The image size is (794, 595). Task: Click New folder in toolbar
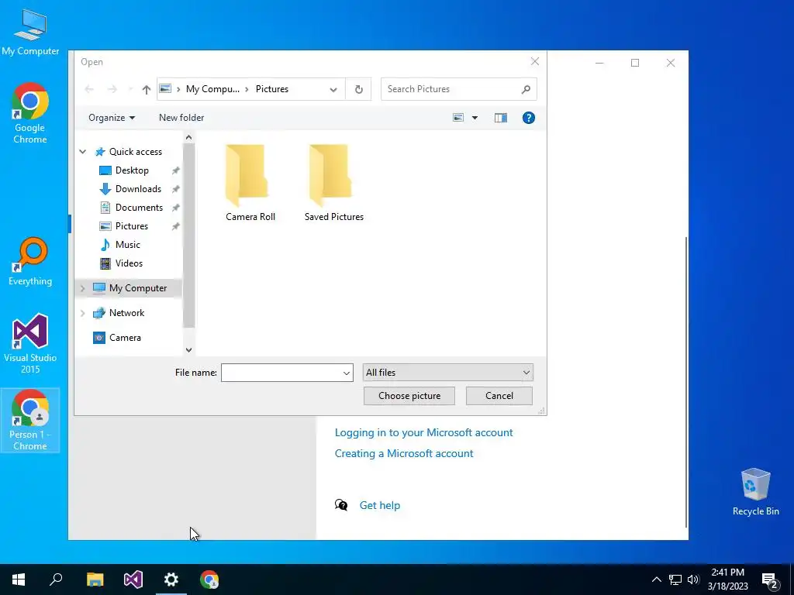point(181,118)
